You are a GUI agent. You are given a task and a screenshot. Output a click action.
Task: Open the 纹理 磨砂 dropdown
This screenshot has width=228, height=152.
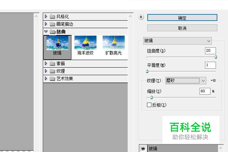pyautogui.click(x=186, y=81)
